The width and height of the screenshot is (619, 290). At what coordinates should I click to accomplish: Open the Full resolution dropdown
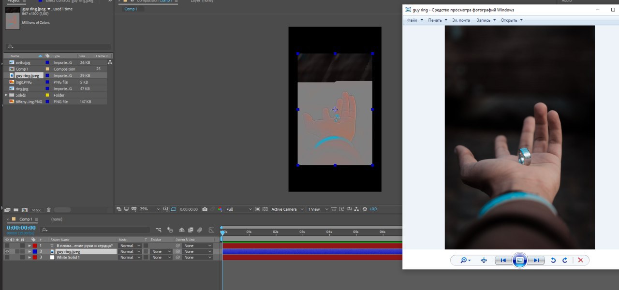[x=239, y=209]
